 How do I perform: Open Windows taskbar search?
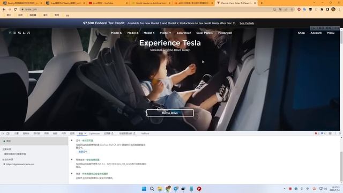point(152,189)
